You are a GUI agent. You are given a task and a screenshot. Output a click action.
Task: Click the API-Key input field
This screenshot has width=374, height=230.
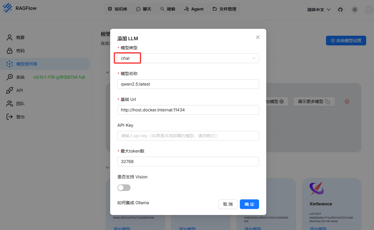pos(188,136)
